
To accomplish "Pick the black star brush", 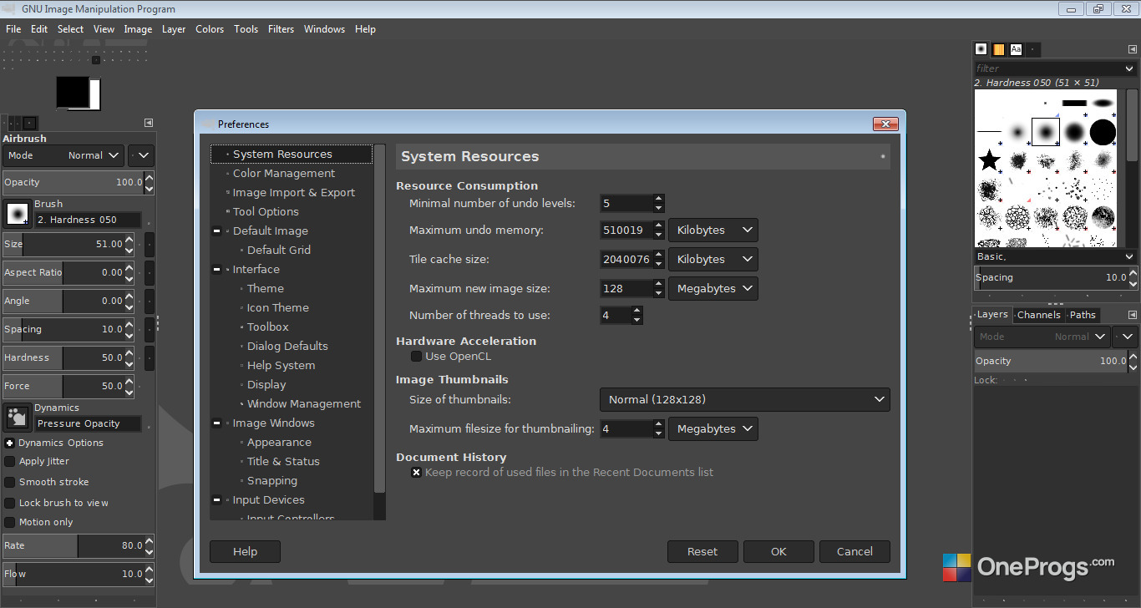I will click(990, 160).
